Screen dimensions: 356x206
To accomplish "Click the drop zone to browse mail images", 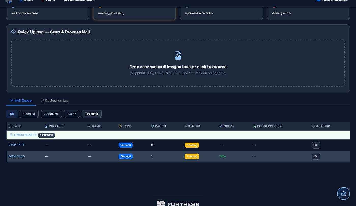I will (x=178, y=63).
